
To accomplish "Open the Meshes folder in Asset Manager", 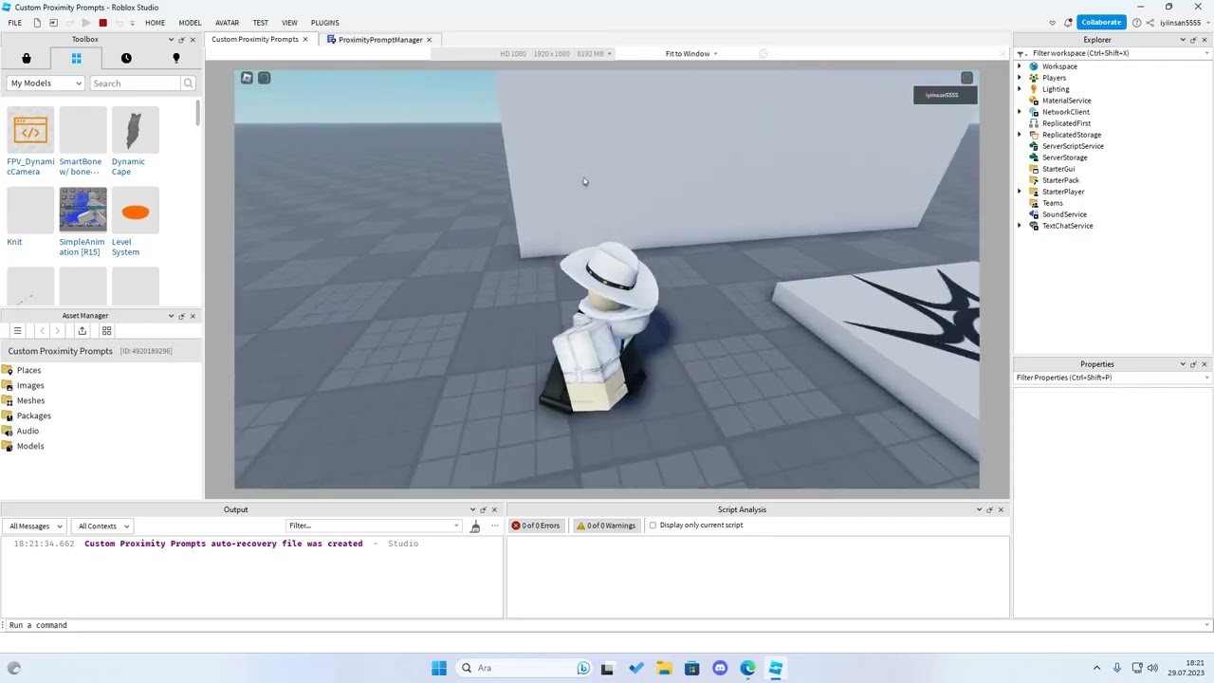I will (30, 400).
